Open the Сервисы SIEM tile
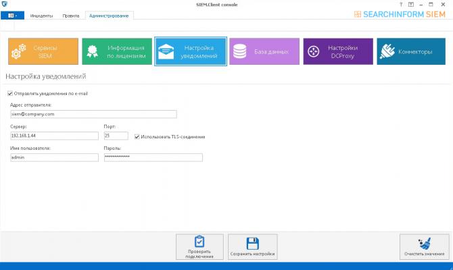The width and height of the screenshot is (453, 270). [x=43, y=51]
